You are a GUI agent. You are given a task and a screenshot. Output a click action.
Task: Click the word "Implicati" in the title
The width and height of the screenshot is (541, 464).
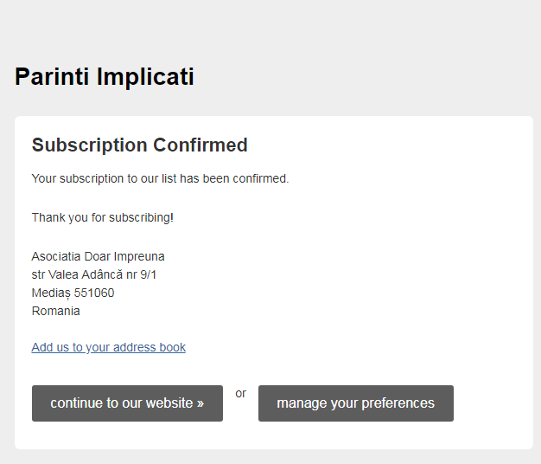(145, 77)
